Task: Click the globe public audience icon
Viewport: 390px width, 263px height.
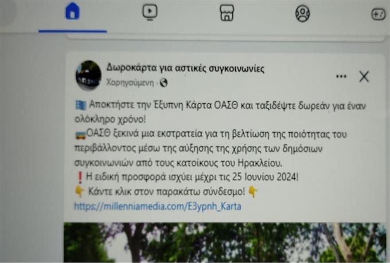Action: pos(163,83)
